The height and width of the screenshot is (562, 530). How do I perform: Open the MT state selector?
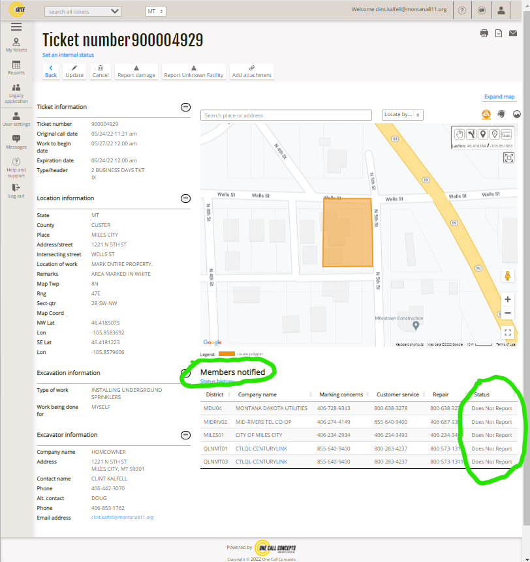[156, 11]
